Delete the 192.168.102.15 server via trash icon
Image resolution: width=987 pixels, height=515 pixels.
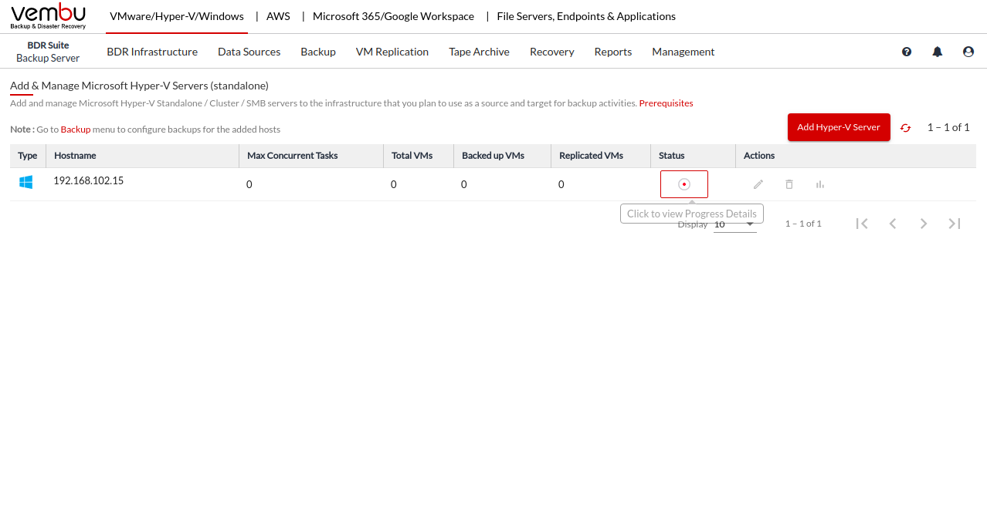click(x=789, y=184)
